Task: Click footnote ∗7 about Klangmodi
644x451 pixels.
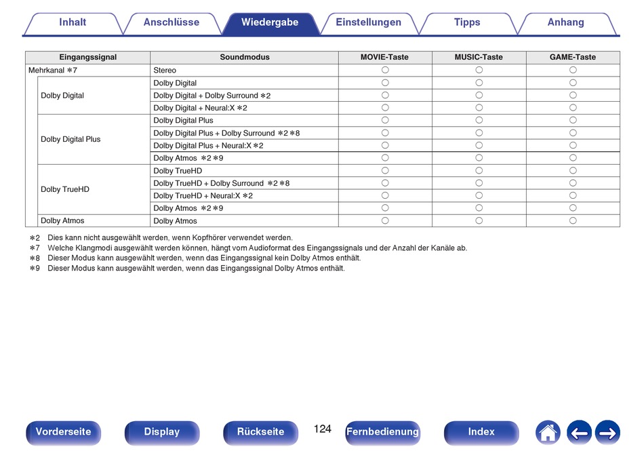Action: tap(249, 248)
